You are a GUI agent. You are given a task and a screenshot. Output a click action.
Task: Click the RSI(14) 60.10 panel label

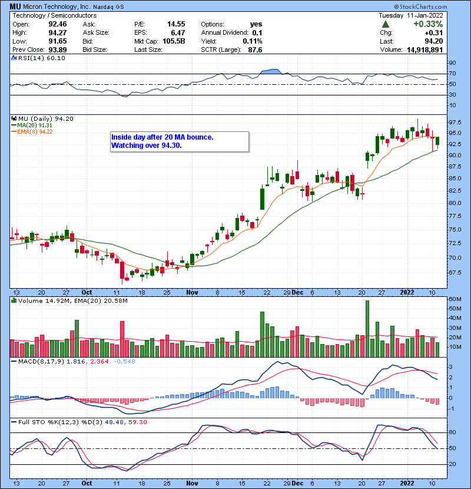click(x=42, y=58)
